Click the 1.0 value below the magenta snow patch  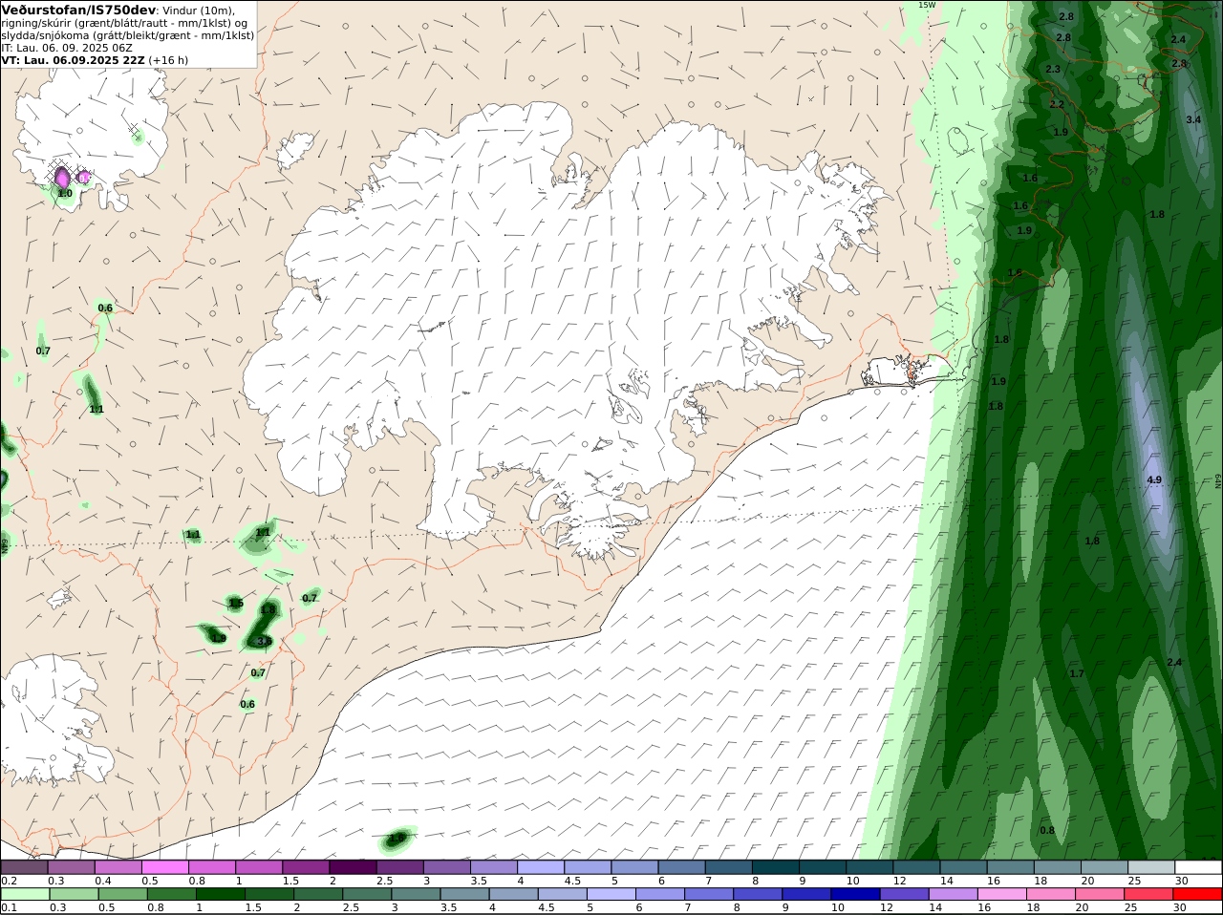pos(65,193)
